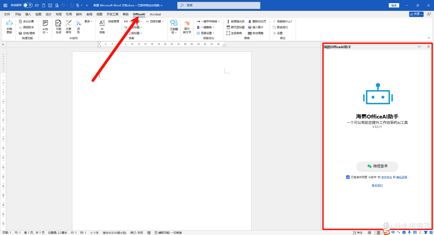
Task: Customize the Quick Access Toolbar dropdown
Action: 87,5
